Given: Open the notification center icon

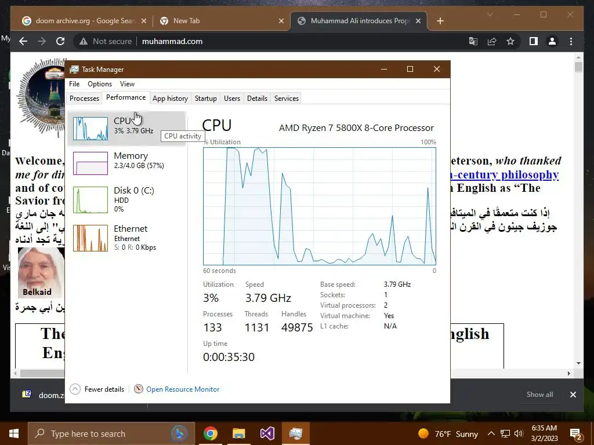Looking at the screenshot, I should [x=576, y=434].
